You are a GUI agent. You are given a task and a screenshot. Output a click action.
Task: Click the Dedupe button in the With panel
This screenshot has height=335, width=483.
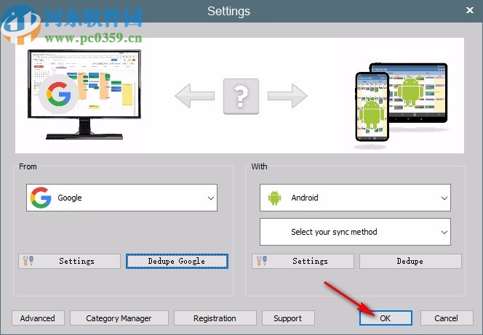click(x=410, y=261)
